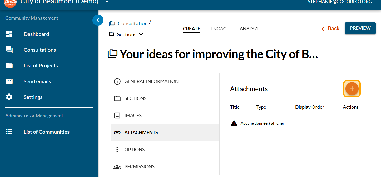Open the City of Beaumont community dropdown

point(107,2)
